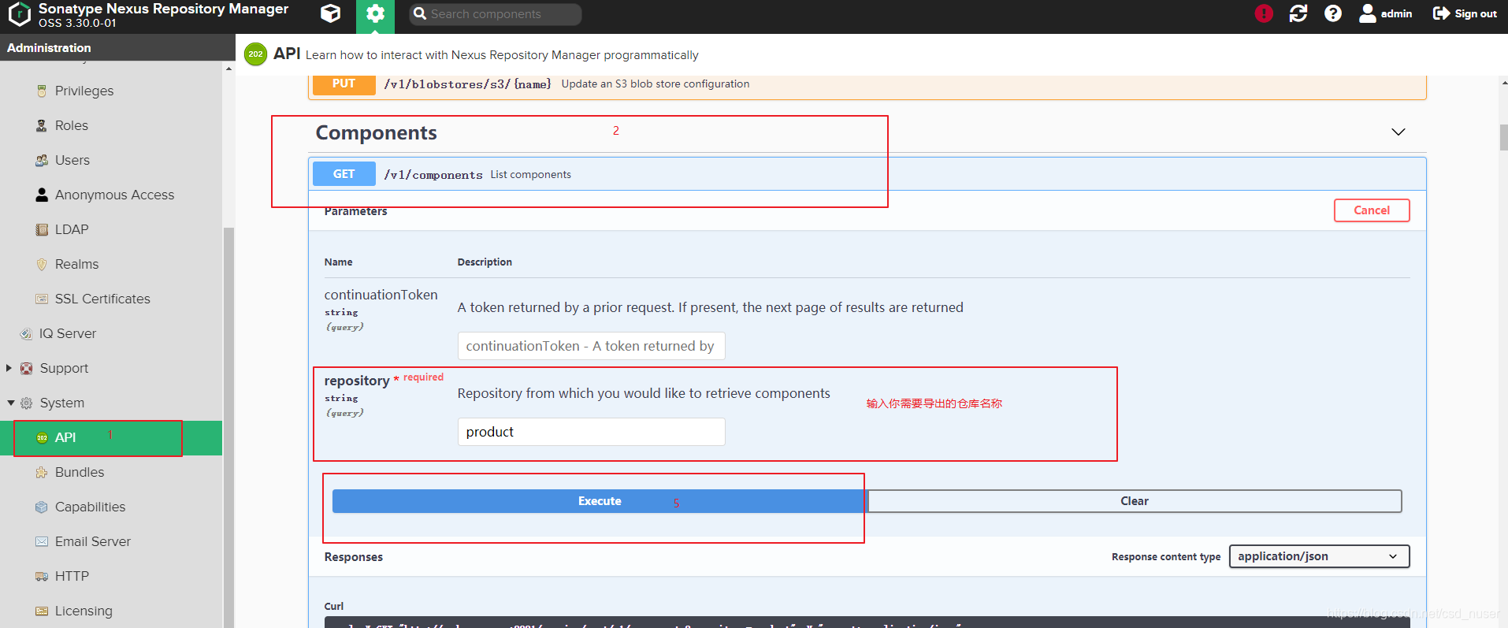
Task: Open the Roles page
Action: (72, 125)
